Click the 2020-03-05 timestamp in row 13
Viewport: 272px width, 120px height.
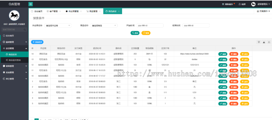(x=97, y=59)
